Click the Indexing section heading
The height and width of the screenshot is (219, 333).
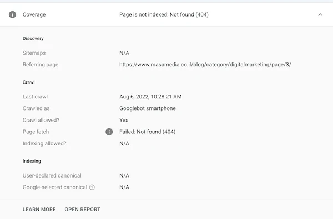[32, 161]
